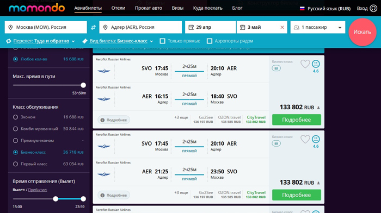Open Вид билета: Бизнес-класс dropdown
The height and width of the screenshot is (213, 381).
[118, 41]
